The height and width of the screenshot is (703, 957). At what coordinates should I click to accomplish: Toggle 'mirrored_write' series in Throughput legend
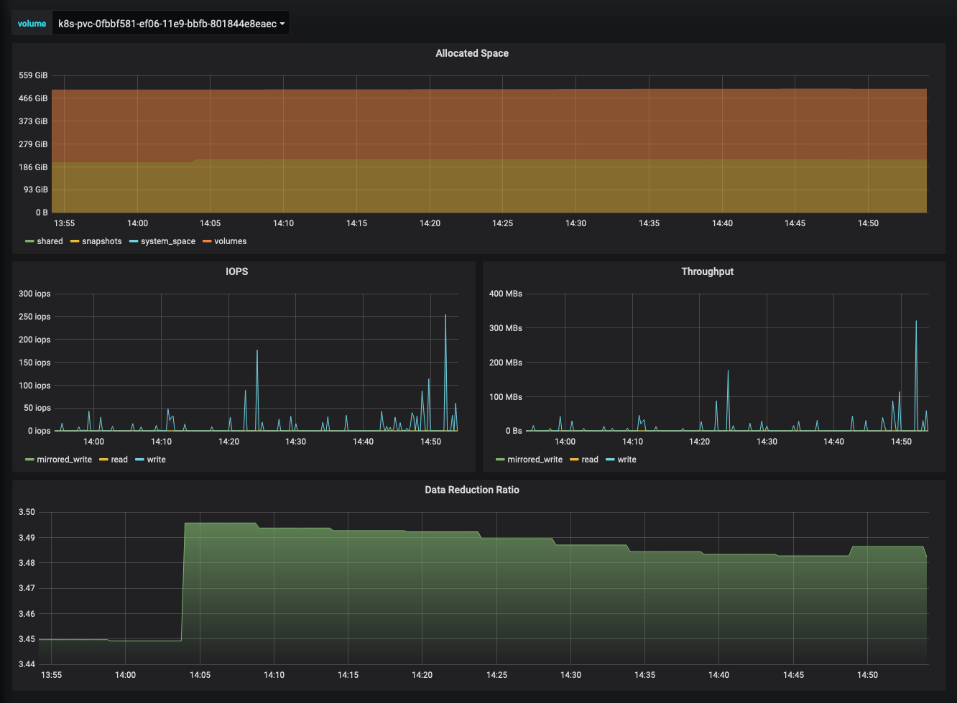tap(535, 460)
